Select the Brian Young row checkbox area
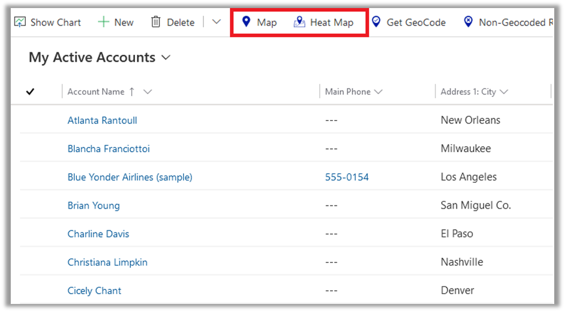The image size is (565, 312). (x=31, y=205)
